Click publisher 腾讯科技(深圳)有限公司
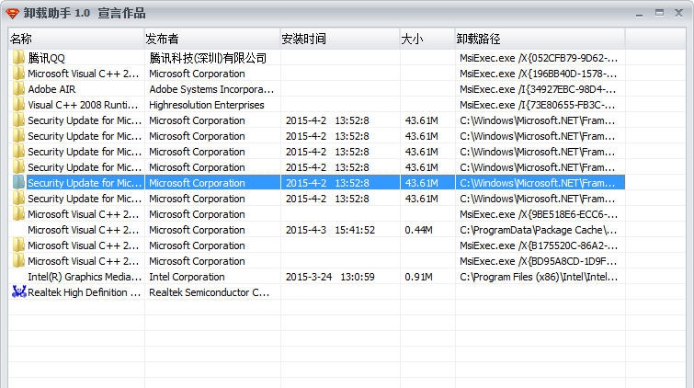Screen dimensions: 694x388 click(208, 58)
